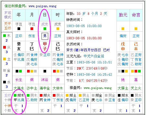Click the red 火 swatch in the legend
Image resolution: width=146 pixels, height=115 pixels.
[x=5, y=47]
